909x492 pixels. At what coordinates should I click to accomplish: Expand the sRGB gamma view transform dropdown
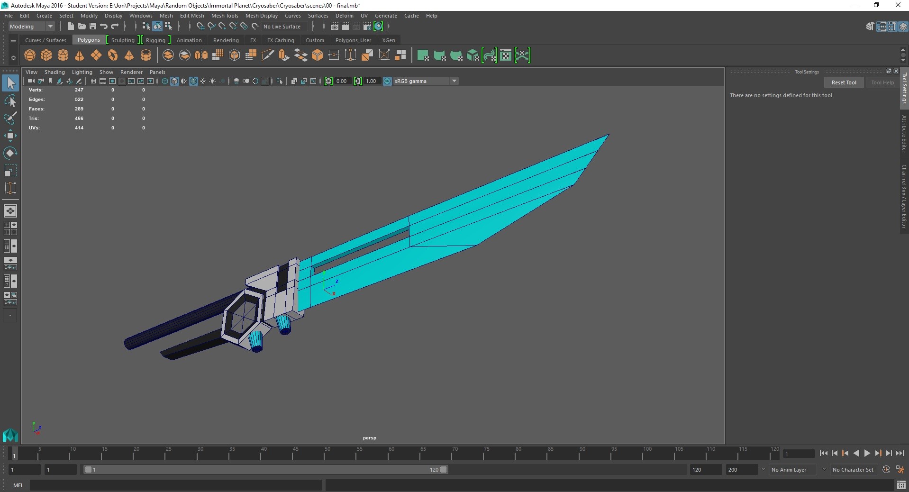click(454, 81)
